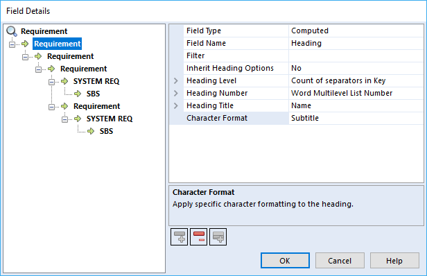The width and height of the screenshot is (427, 276).
Task: Click the Inherit Heading Options label
Action: pyautogui.click(x=230, y=68)
